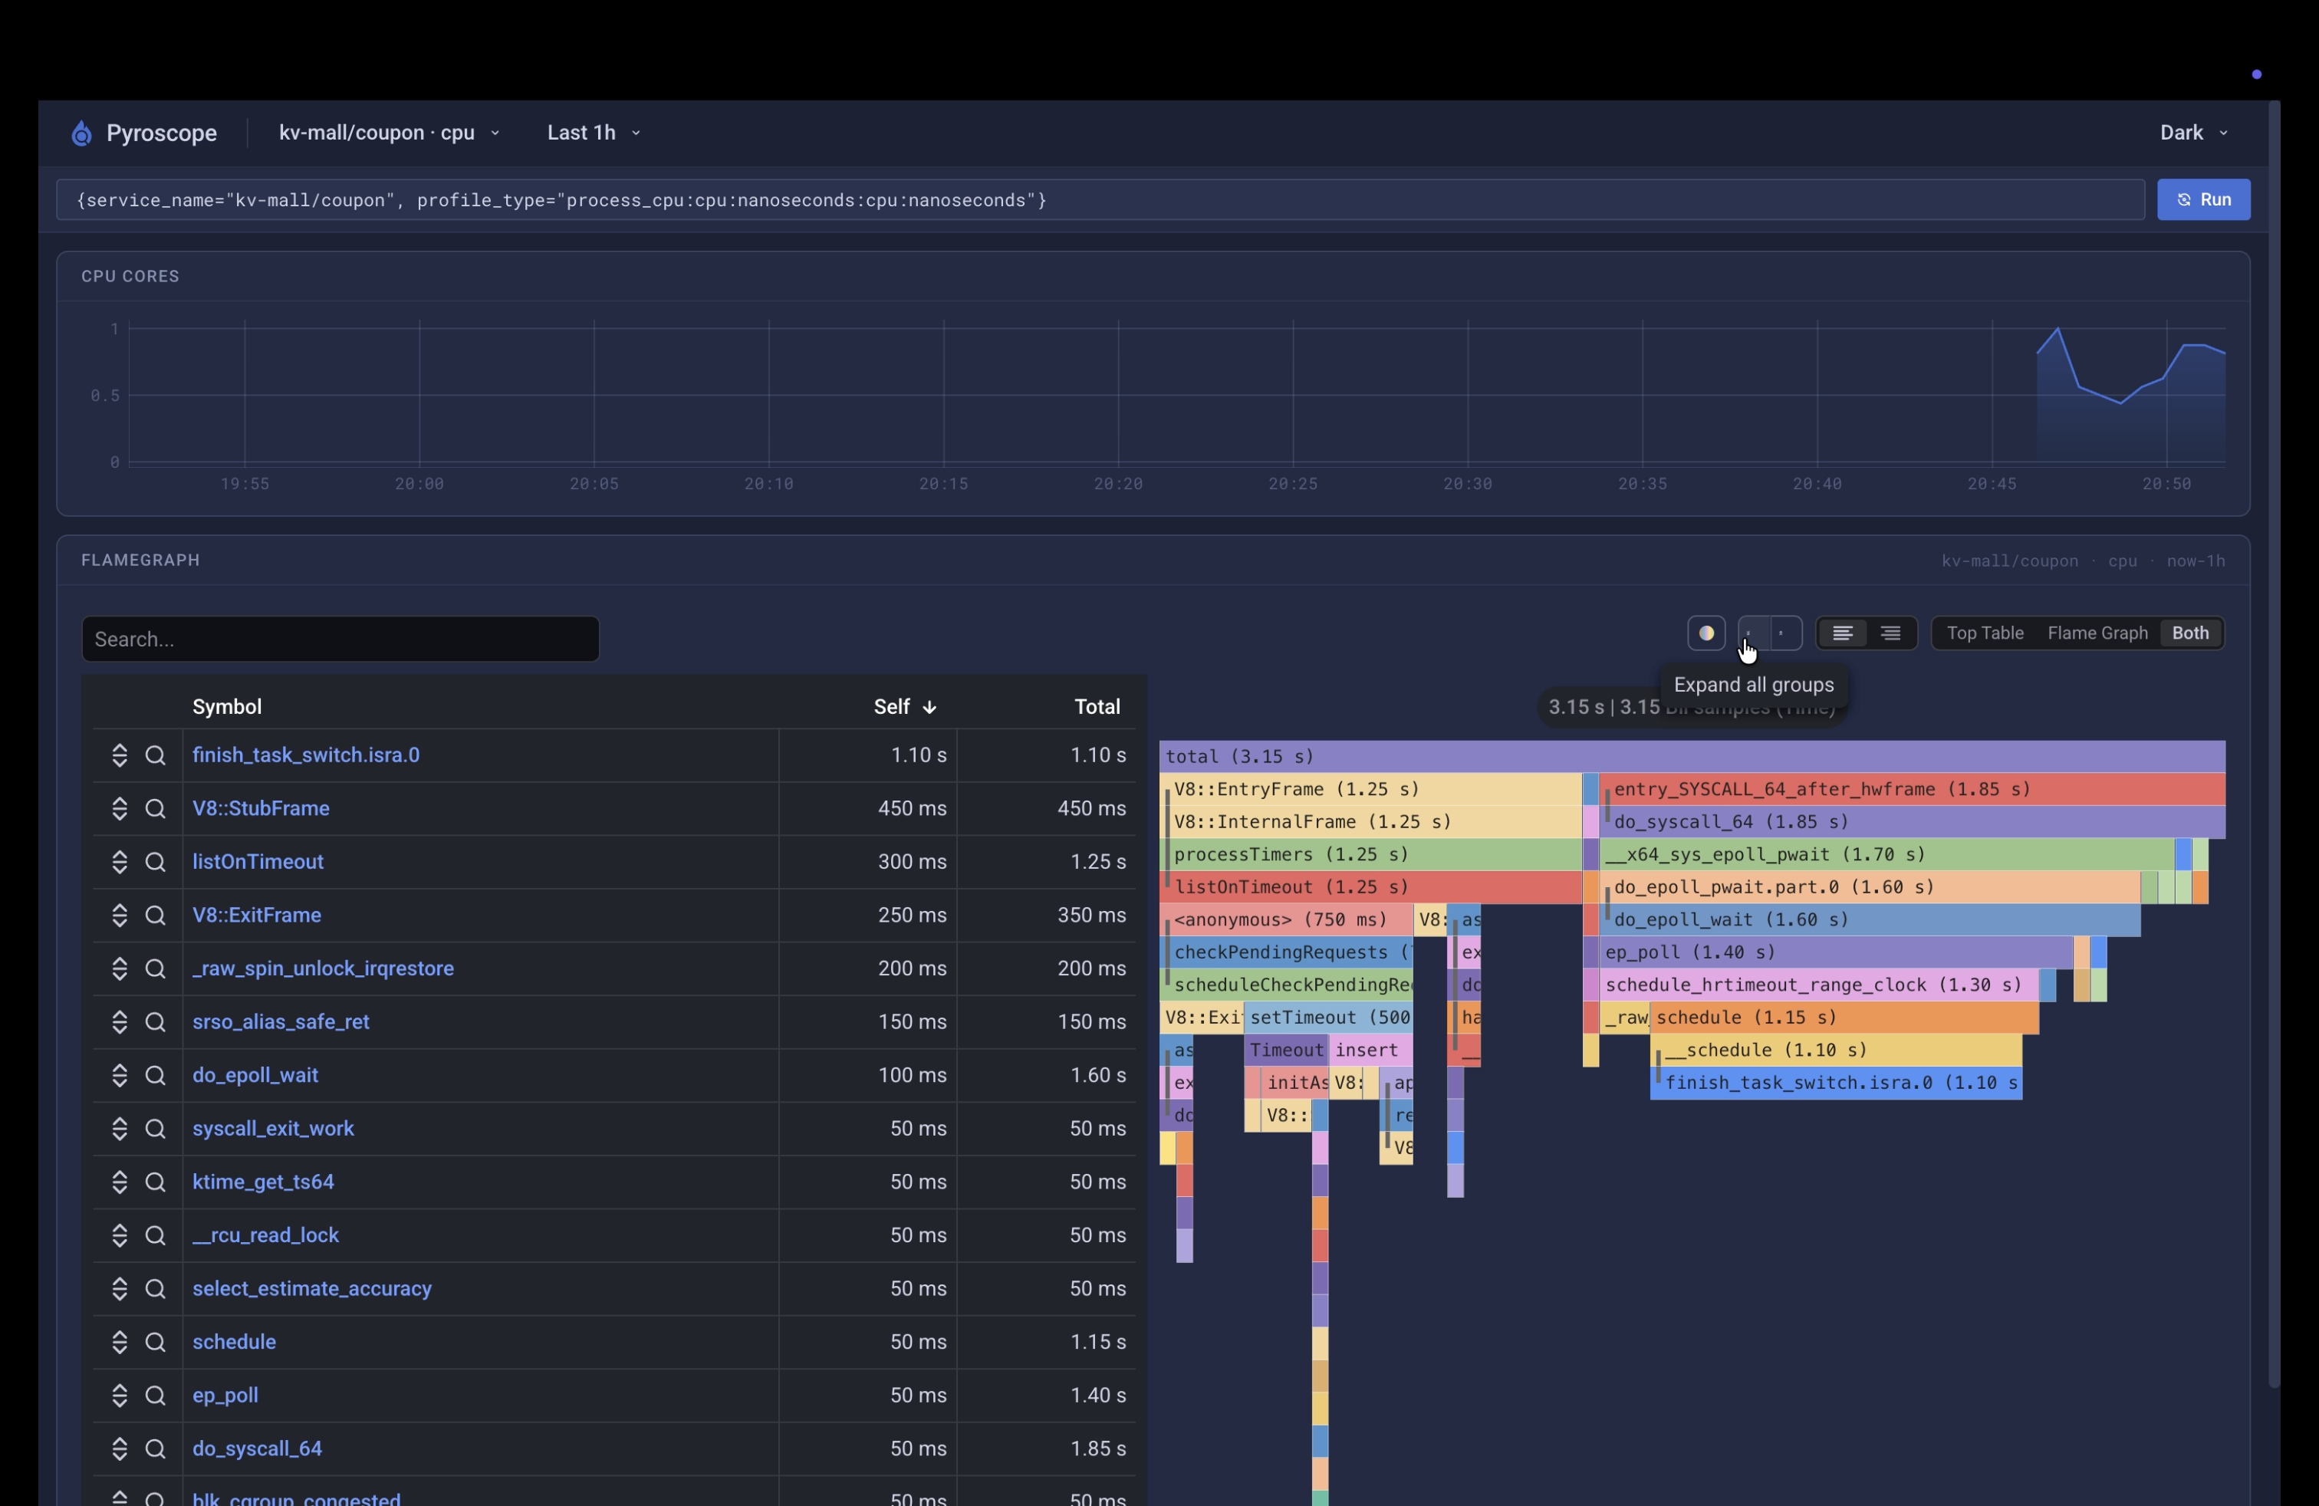
Task: Search icon for V8::ExitFrame row
Action: (155, 916)
